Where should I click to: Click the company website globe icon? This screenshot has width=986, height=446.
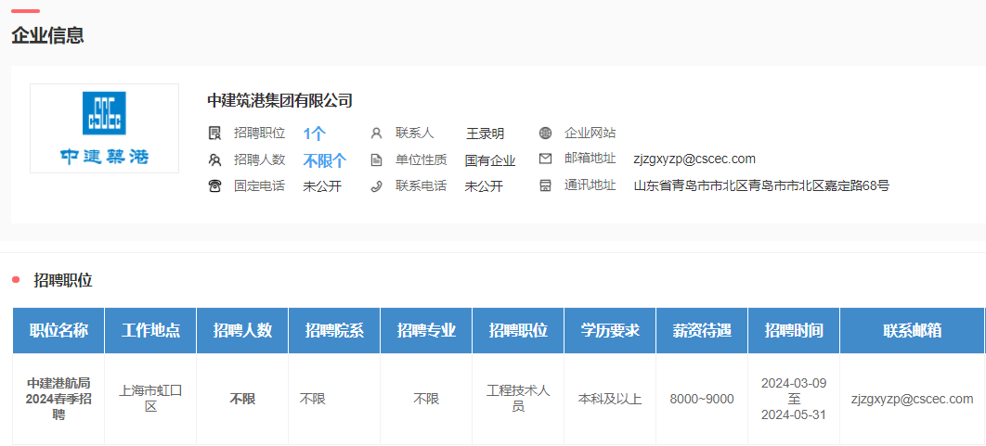tap(545, 133)
